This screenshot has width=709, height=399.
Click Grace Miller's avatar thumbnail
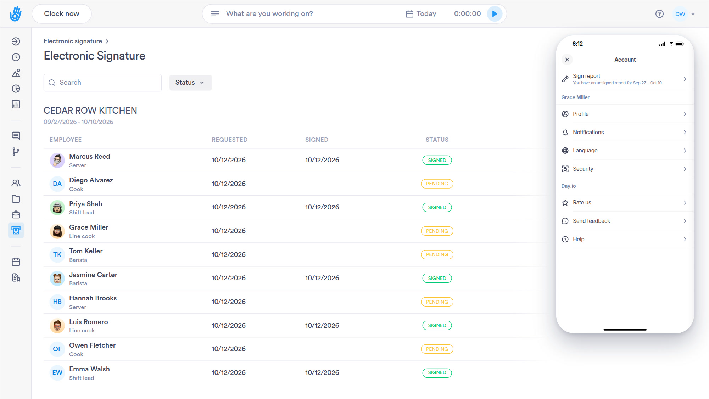pos(57,231)
